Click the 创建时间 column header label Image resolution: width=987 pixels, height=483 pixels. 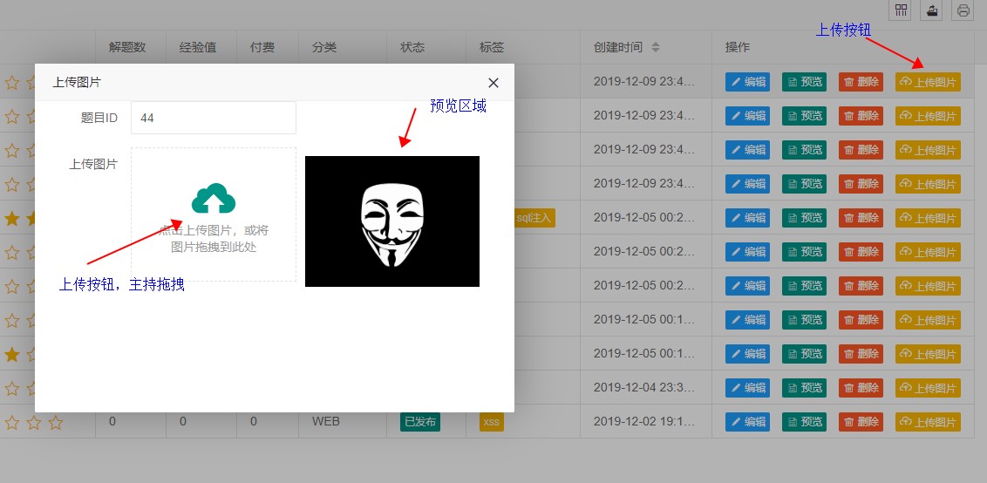pyautogui.click(x=618, y=47)
